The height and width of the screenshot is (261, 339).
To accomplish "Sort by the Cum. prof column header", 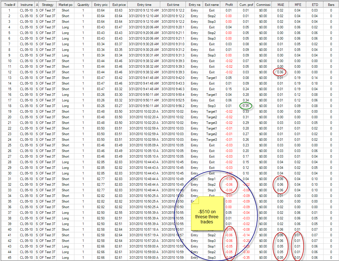I will point(246,5).
